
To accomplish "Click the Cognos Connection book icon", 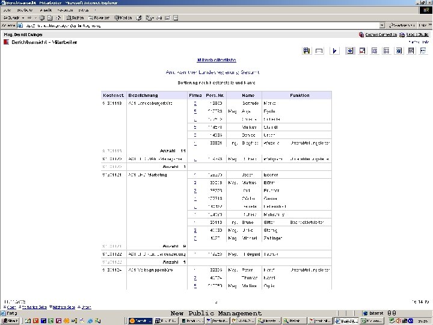I will tap(361, 34).
